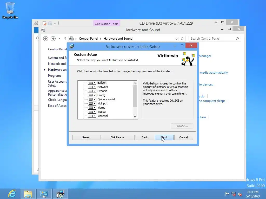Screen dimensions: 266x199
Task: Open Action Center flag icon
Action: 227,194
